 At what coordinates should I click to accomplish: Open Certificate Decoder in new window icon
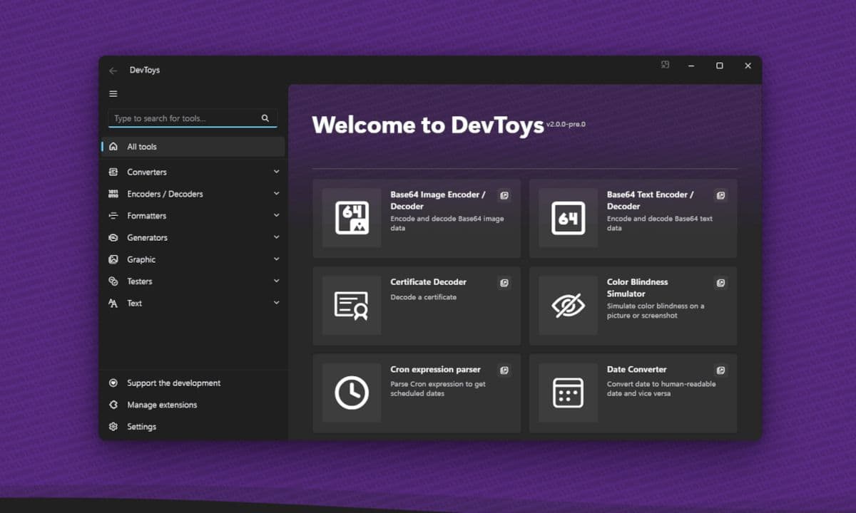click(x=504, y=283)
